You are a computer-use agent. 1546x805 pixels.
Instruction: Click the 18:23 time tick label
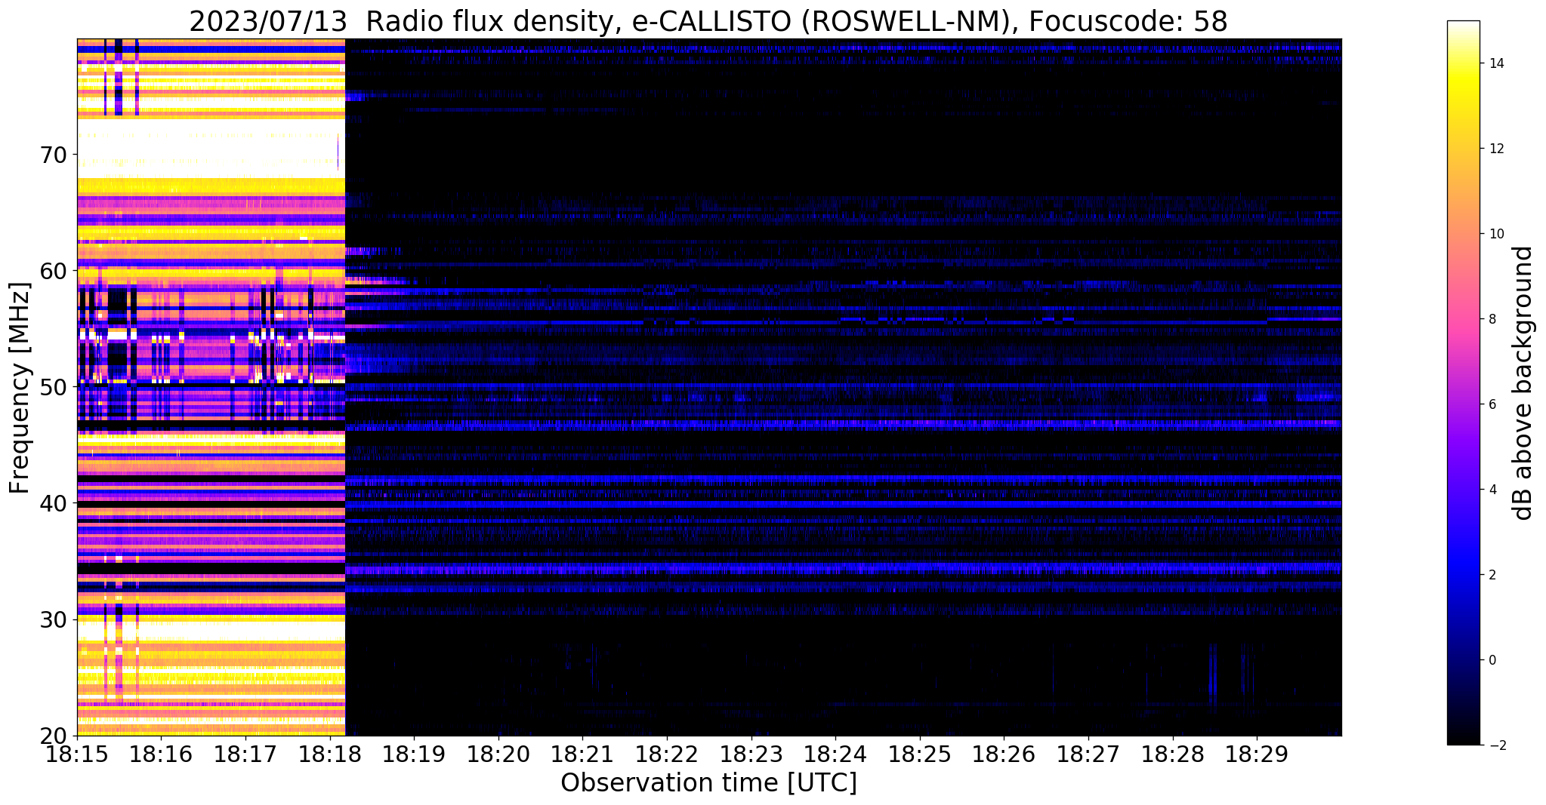(751, 754)
